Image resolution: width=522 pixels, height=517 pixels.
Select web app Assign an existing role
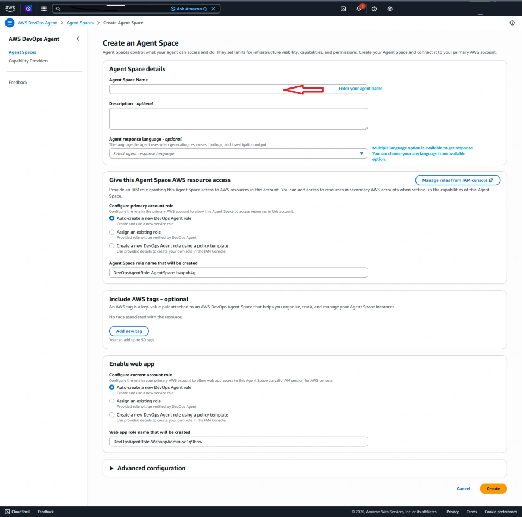112,401
